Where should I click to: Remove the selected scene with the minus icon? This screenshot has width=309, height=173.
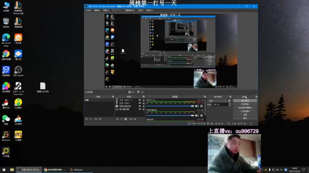click(x=91, y=119)
